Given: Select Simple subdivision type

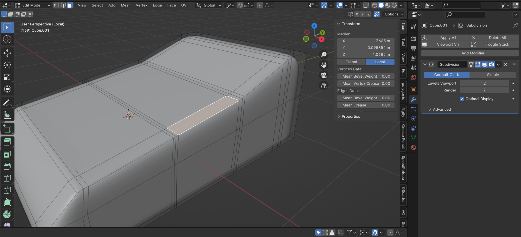Looking at the screenshot, I should coord(493,75).
